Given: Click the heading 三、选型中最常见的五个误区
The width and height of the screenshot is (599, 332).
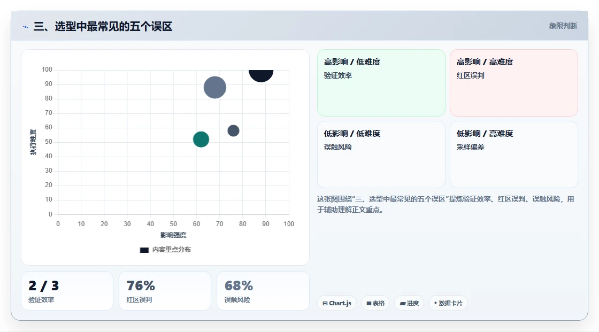Looking at the screenshot, I should tap(103, 26).
